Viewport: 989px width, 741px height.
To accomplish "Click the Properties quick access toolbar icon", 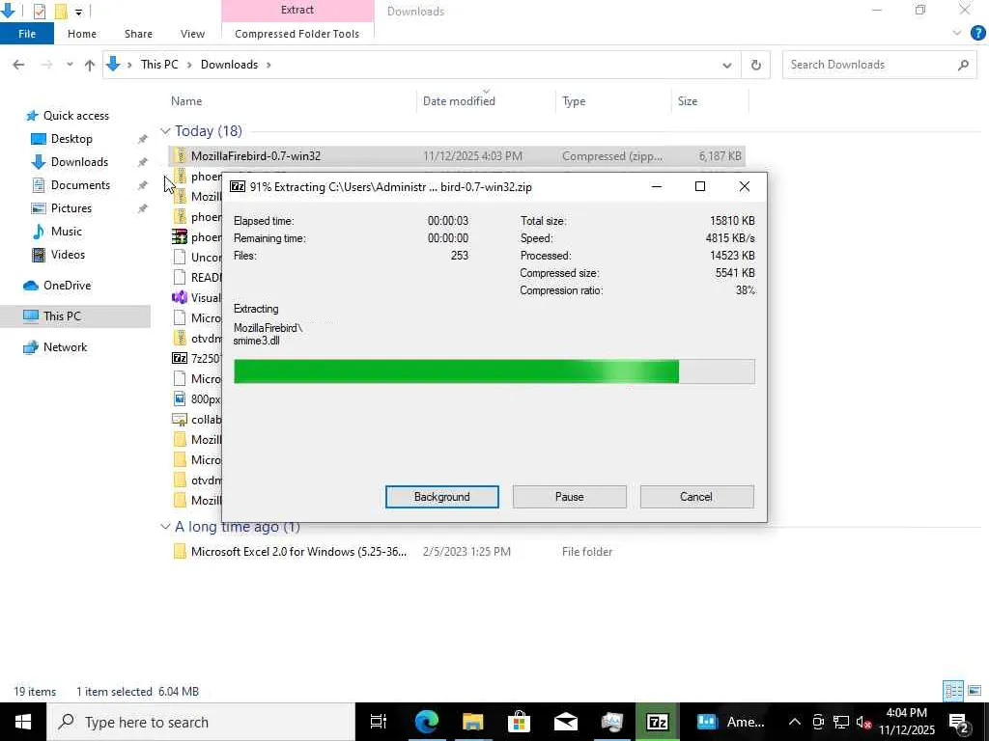I will (x=39, y=12).
